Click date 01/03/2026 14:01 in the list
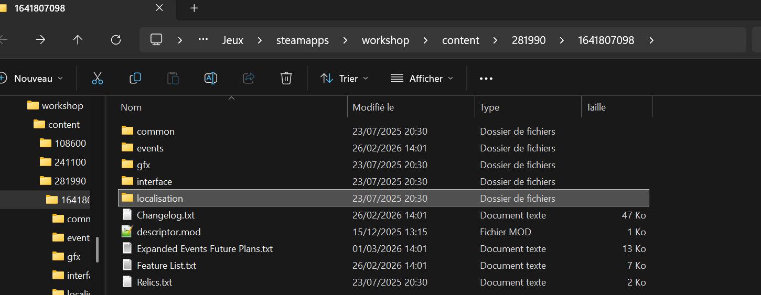 click(390, 248)
